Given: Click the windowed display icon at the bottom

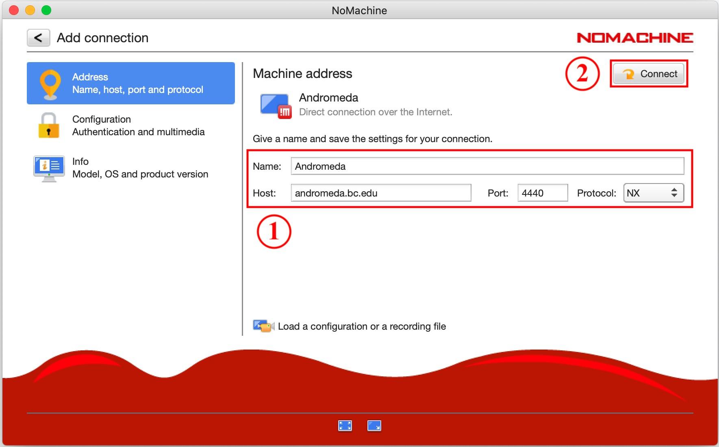Looking at the screenshot, I should tap(374, 425).
